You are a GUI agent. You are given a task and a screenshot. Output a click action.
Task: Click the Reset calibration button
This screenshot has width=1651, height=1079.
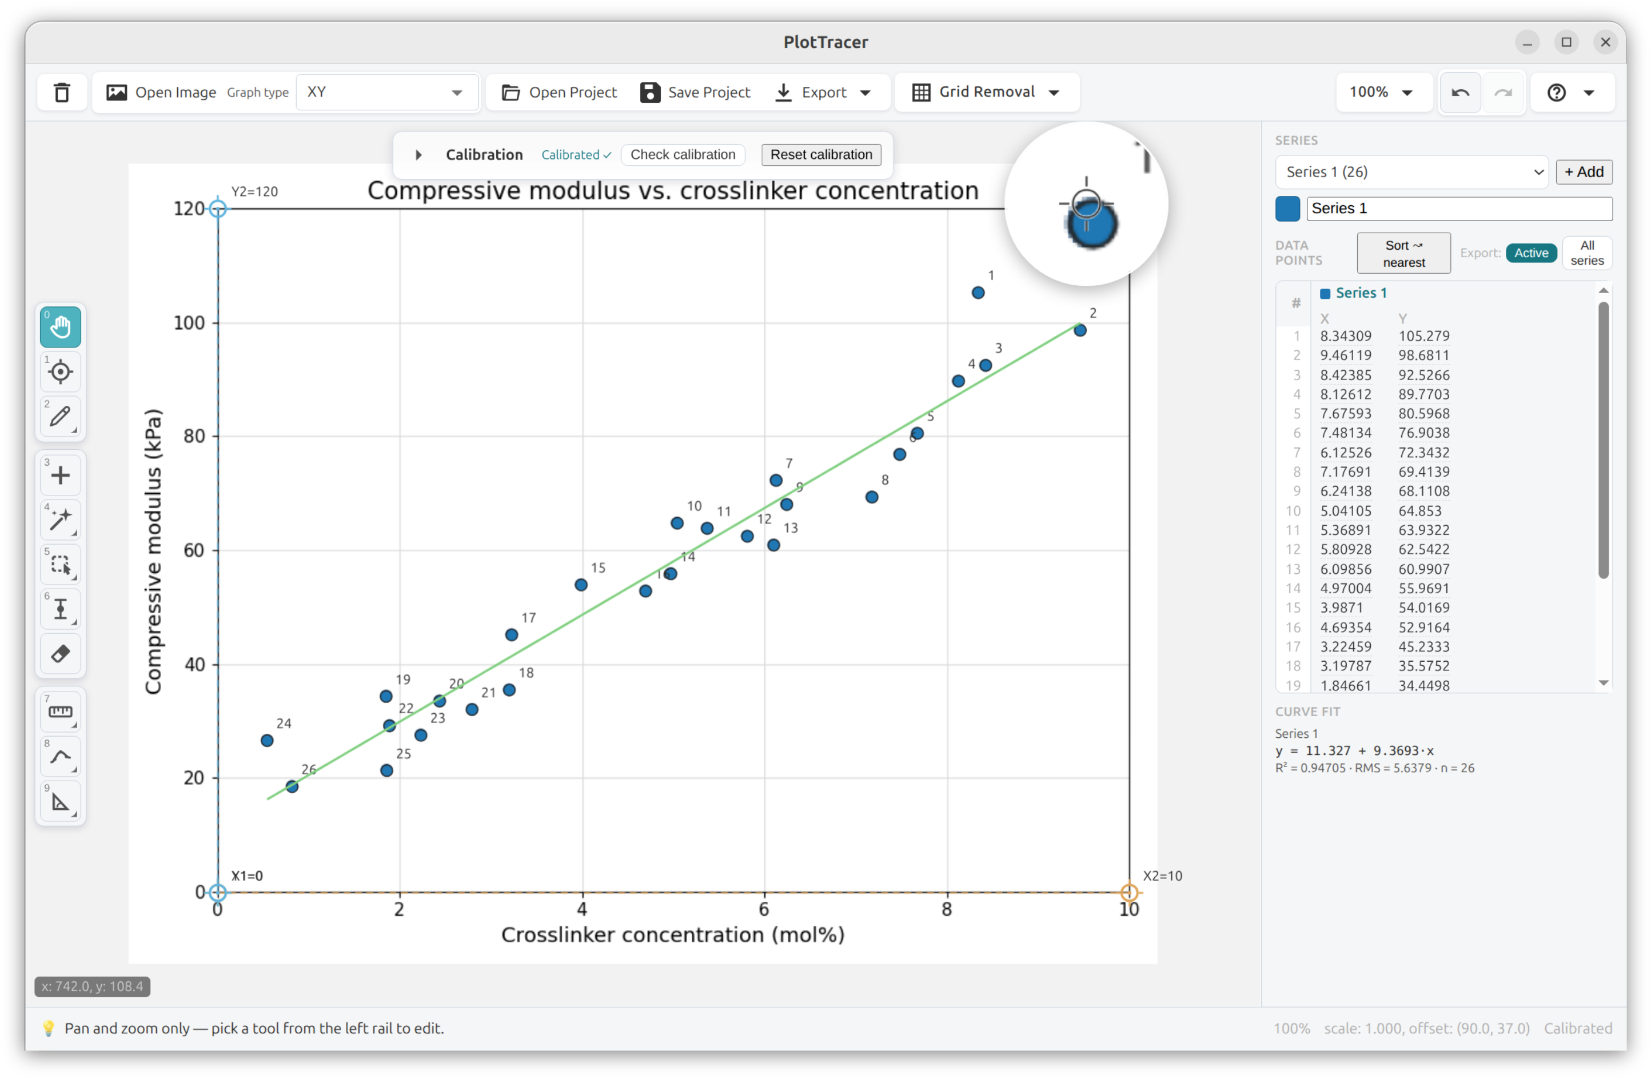821,155
